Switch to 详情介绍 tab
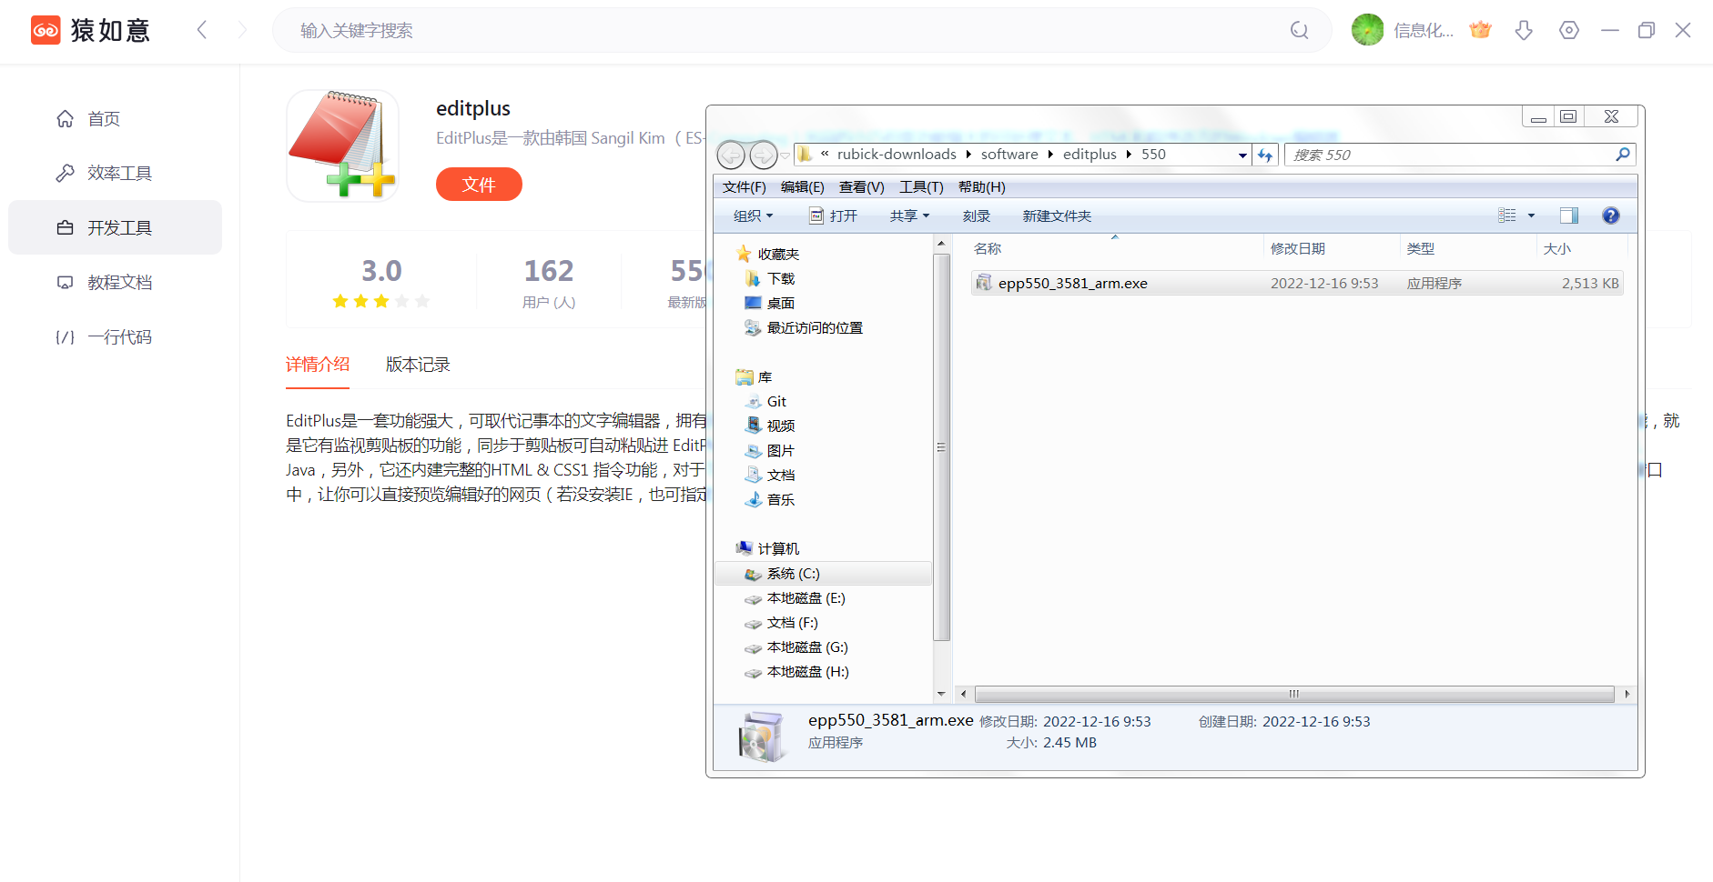The image size is (1713, 882). [318, 365]
